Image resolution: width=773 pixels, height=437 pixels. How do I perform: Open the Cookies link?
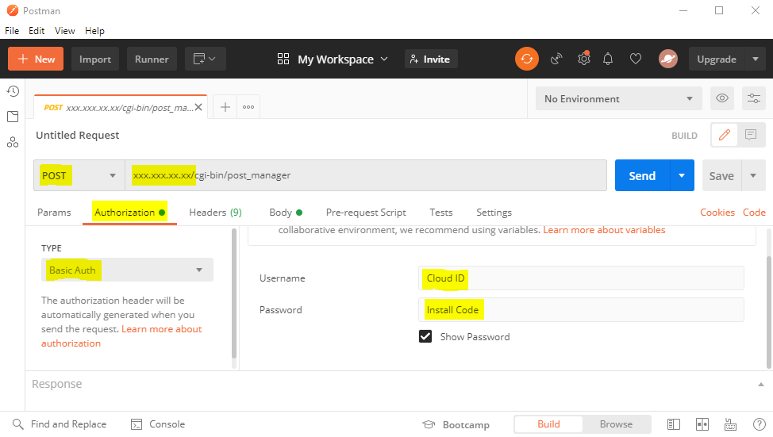click(x=717, y=213)
